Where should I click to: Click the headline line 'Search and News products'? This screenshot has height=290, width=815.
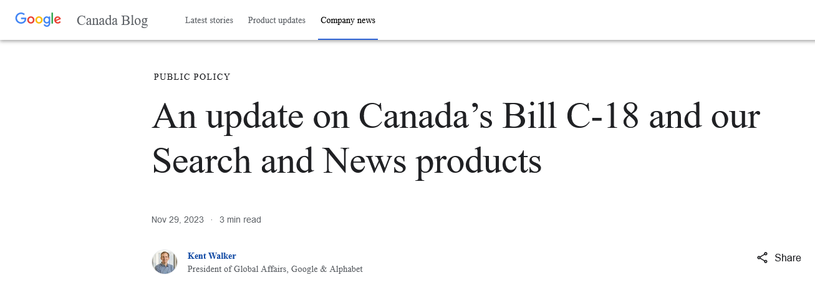coord(347,161)
